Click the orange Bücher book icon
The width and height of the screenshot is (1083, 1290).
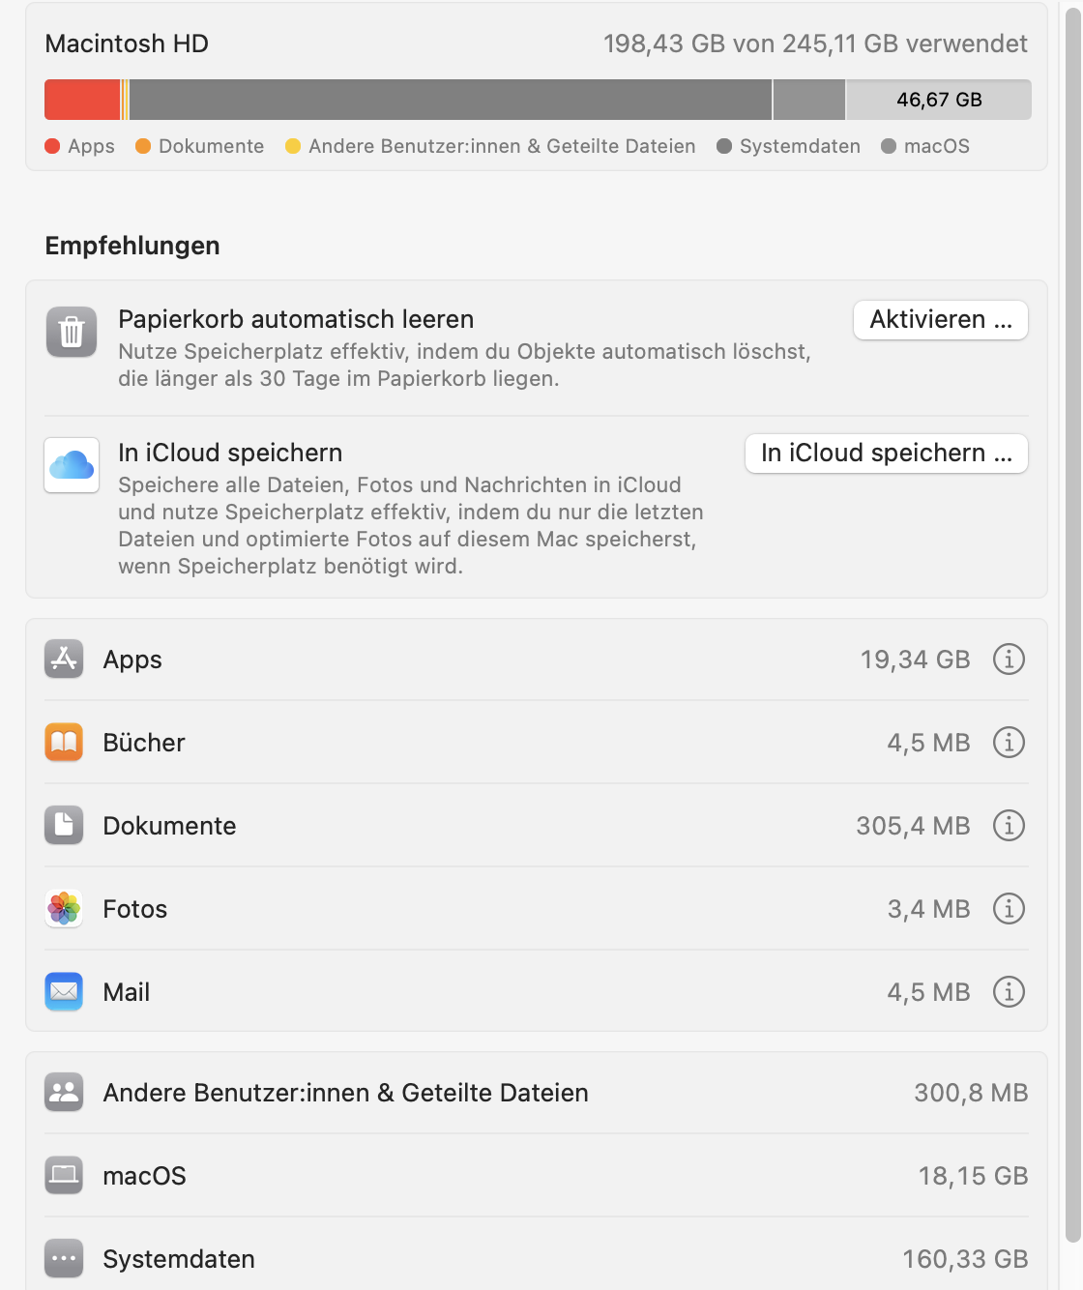point(64,742)
